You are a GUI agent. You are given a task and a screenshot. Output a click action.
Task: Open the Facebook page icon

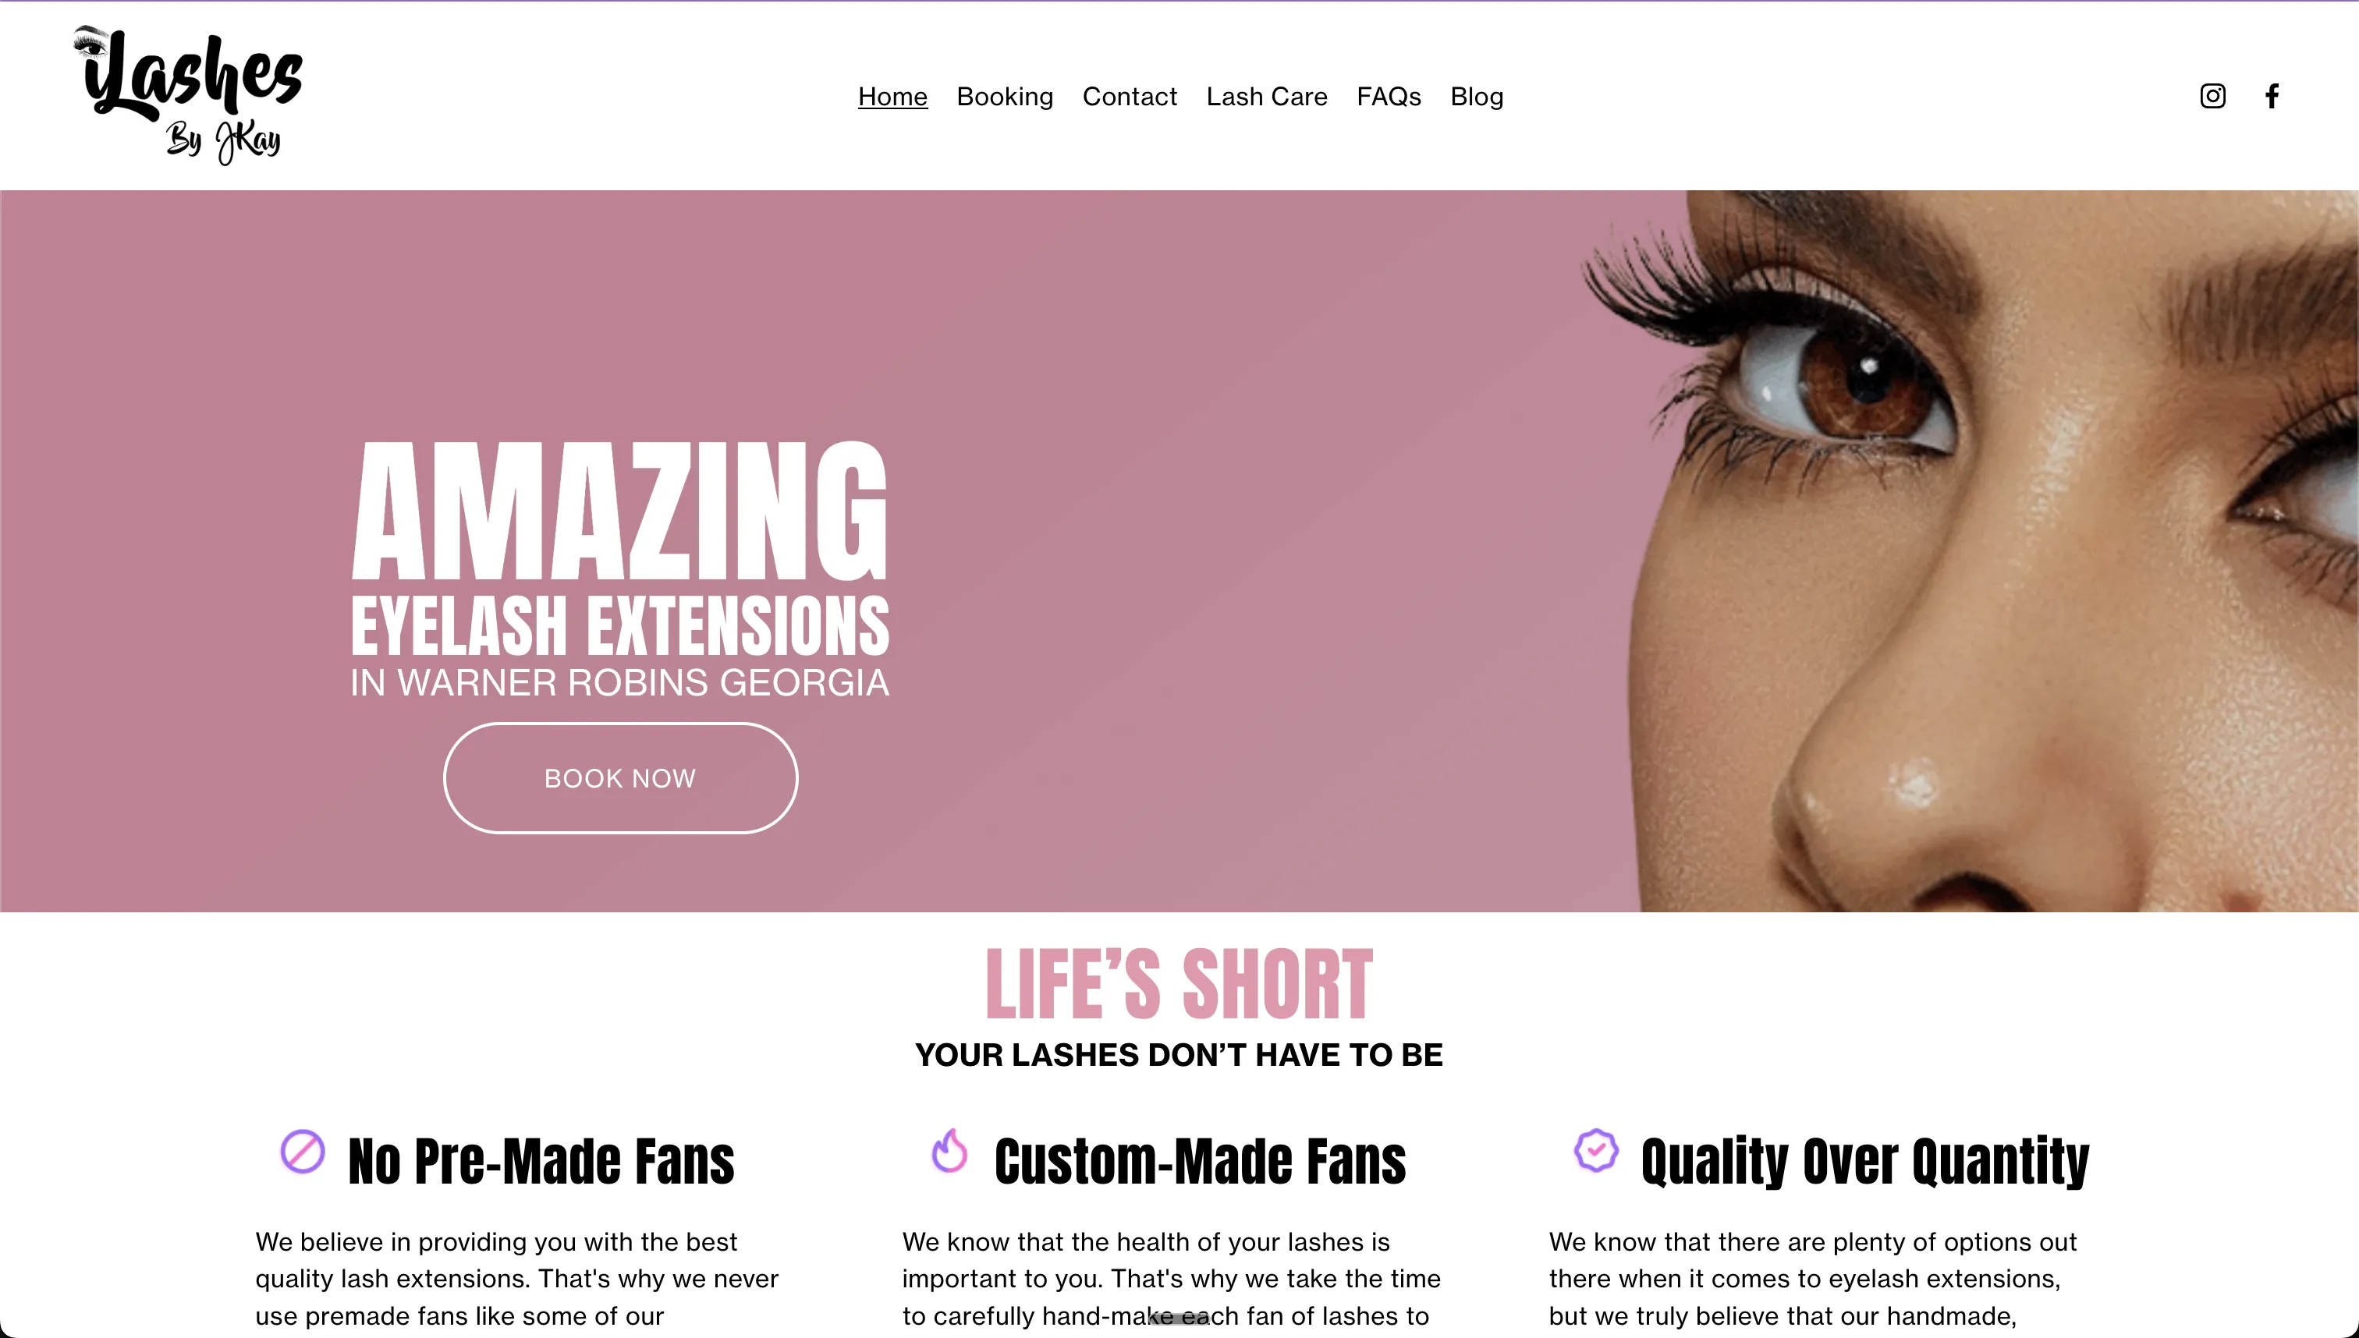(2272, 96)
